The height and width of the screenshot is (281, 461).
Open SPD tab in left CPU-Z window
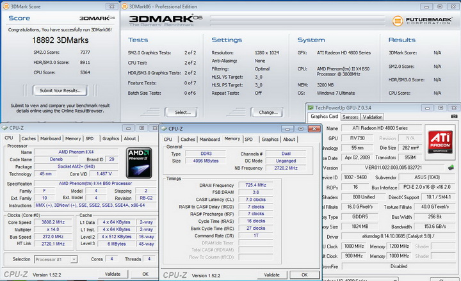[x=90, y=138]
